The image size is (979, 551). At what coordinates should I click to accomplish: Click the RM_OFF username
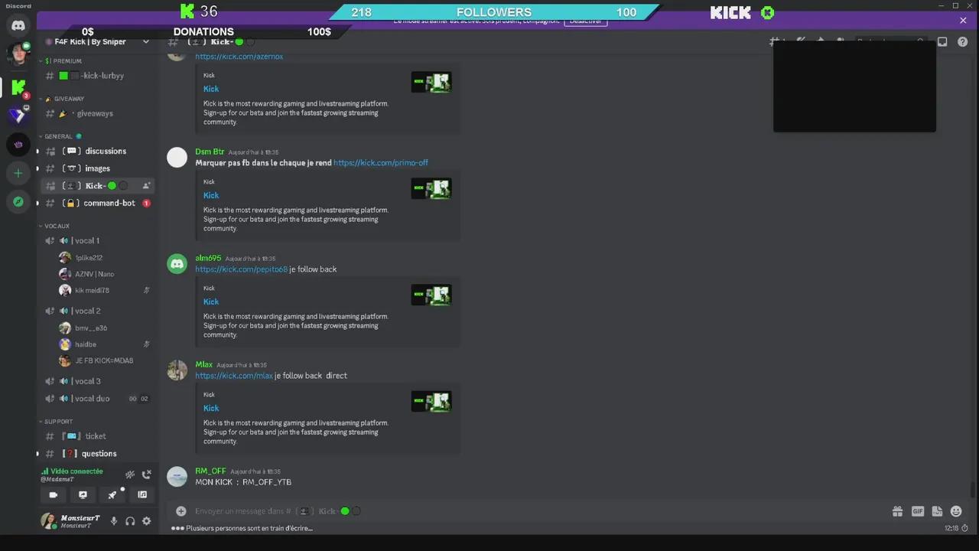tap(210, 471)
